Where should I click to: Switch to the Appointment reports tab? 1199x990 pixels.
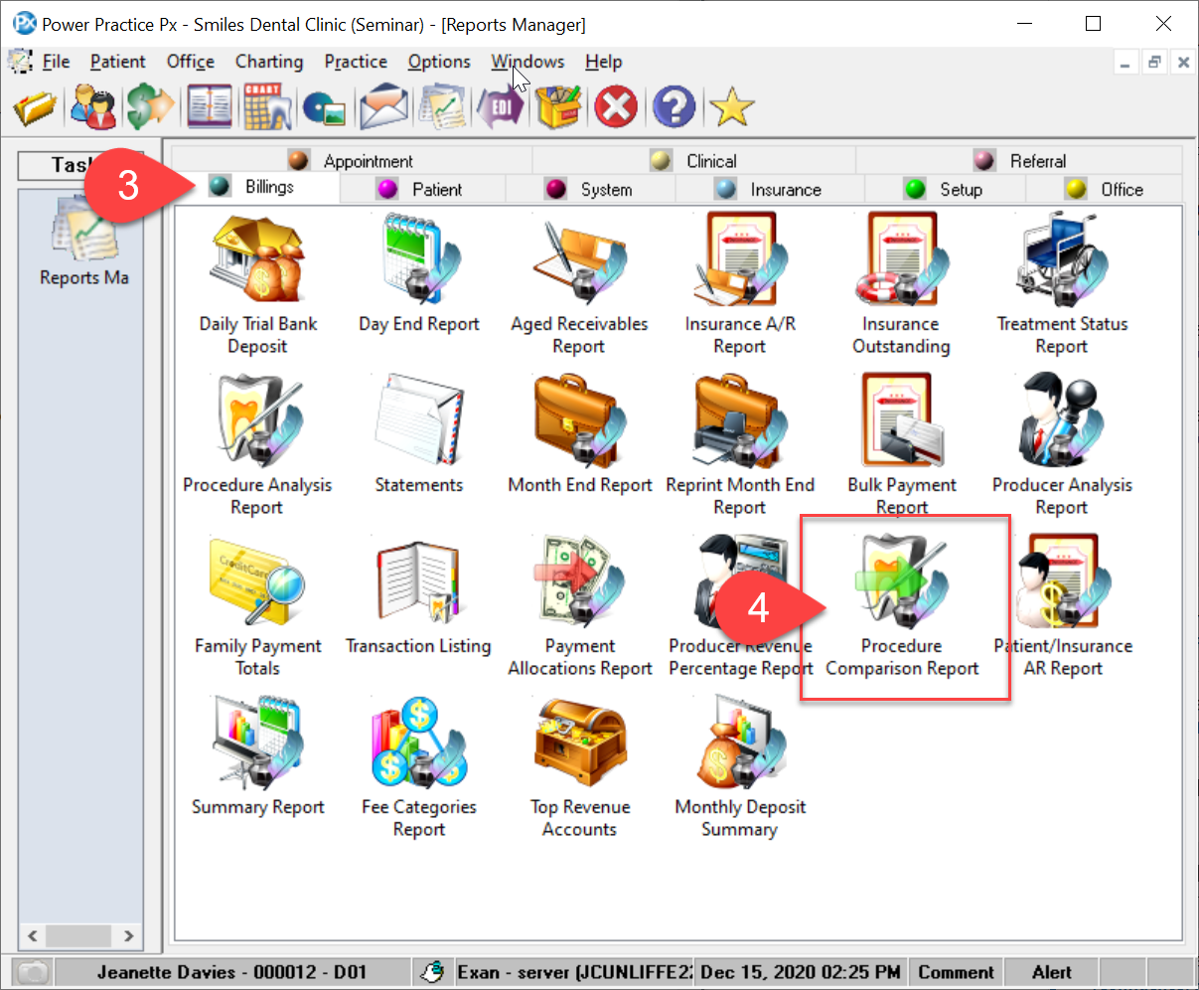click(352, 161)
